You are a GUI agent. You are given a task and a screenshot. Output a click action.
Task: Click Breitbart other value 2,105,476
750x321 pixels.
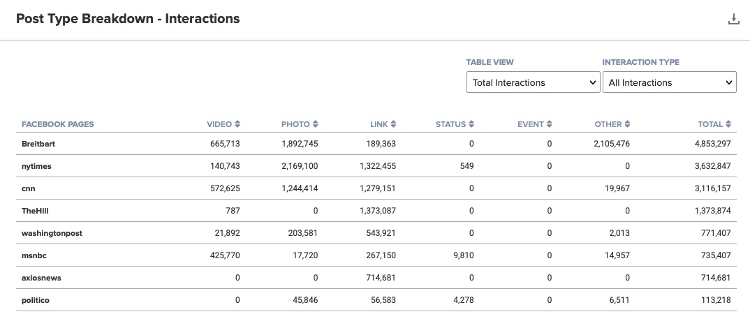pos(611,144)
